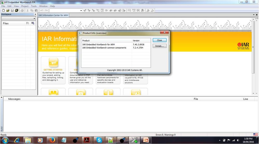Open the Tools menu
The image size is (259, 144).
pos(34,6)
